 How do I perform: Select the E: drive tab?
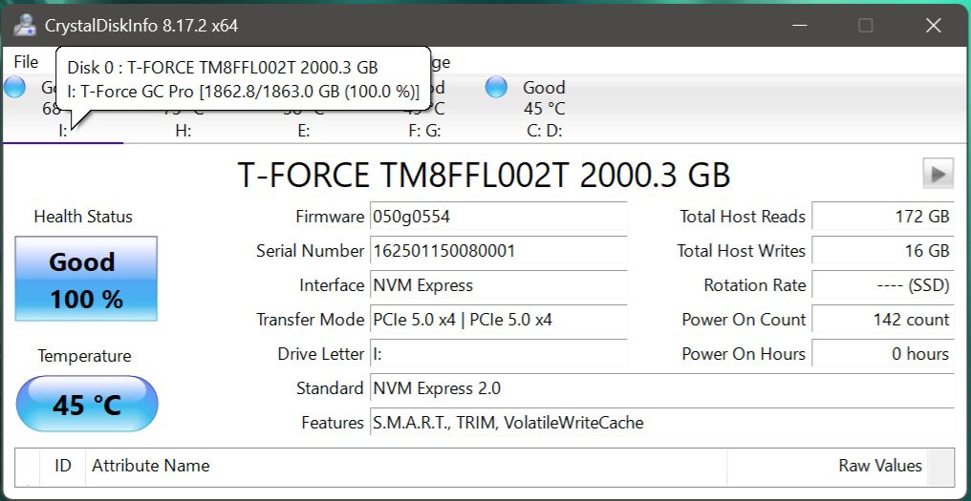(304, 131)
